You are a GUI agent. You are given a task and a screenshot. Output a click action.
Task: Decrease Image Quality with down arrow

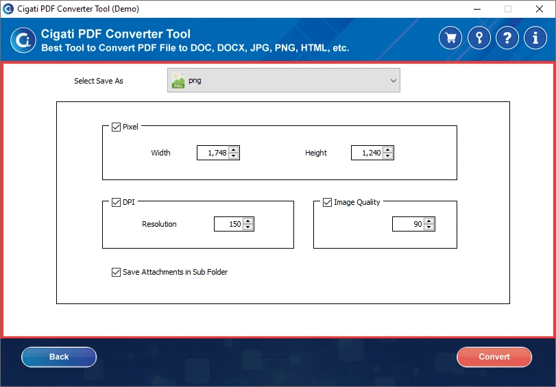click(428, 227)
